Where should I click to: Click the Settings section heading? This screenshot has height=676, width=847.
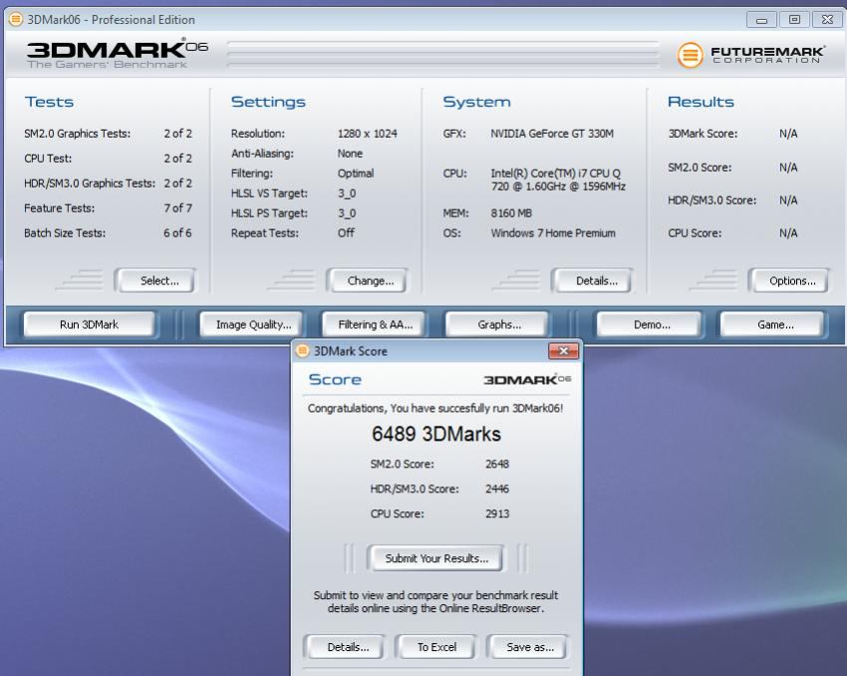(268, 102)
